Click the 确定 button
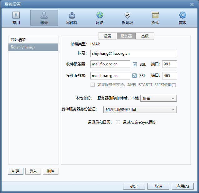The height and width of the screenshot is (193, 199). pyautogui.click(x=134, y=186)
